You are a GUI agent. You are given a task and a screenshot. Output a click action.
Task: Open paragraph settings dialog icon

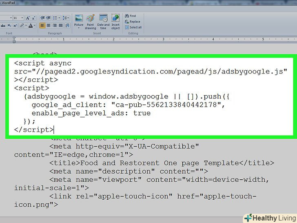point(67,25)
